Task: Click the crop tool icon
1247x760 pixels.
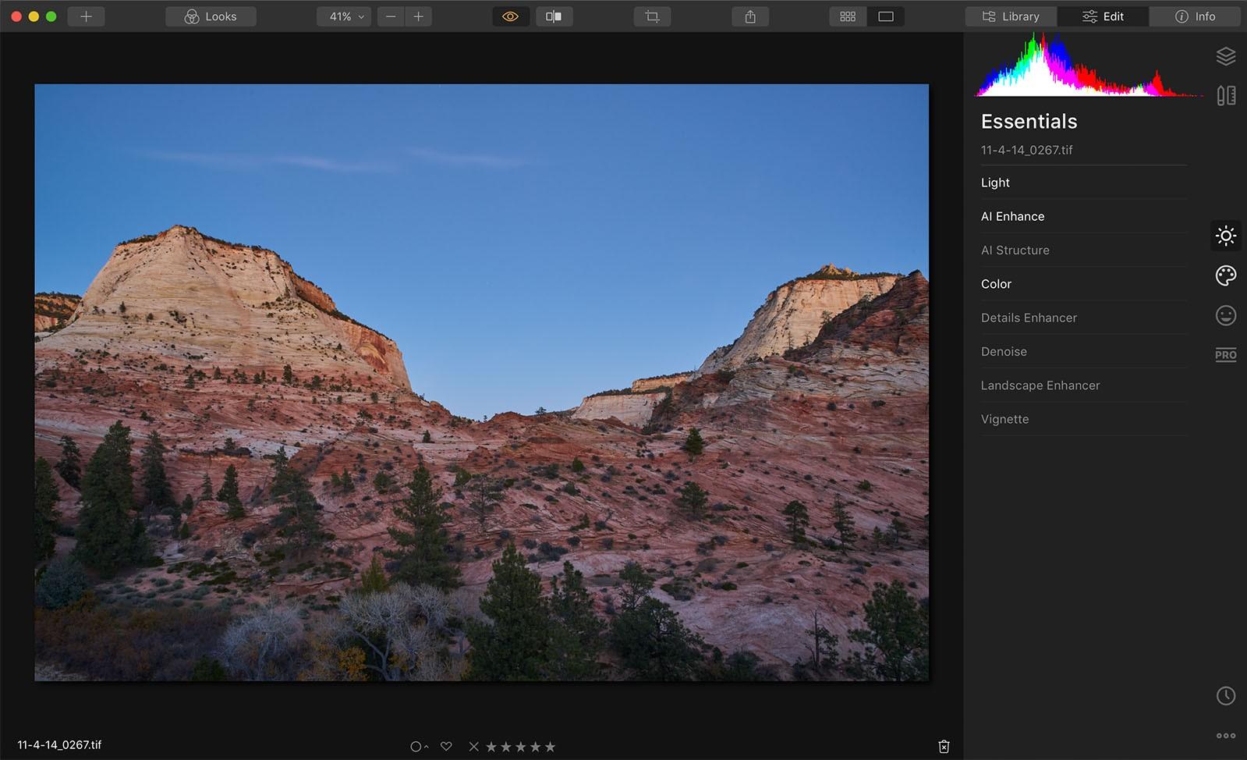Action: [x=652, y=16]
